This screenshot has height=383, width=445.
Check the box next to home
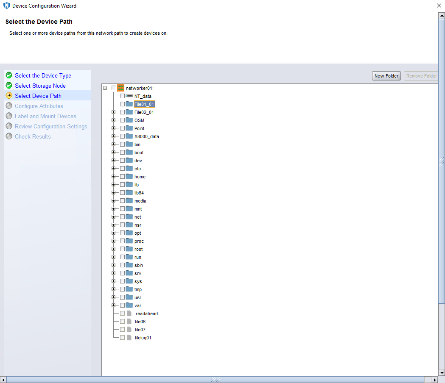[122, 177]
